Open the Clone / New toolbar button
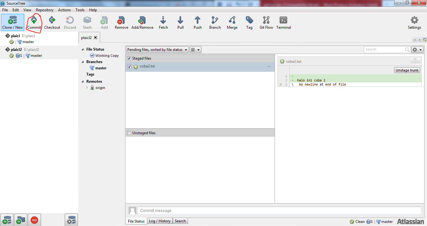 (13, 22)
